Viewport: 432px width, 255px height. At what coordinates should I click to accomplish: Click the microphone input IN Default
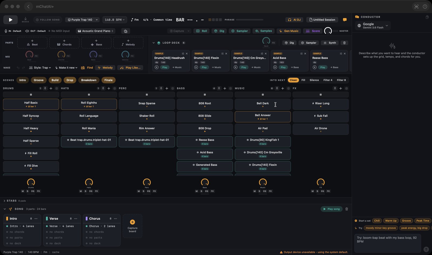[x=13, y=31]
